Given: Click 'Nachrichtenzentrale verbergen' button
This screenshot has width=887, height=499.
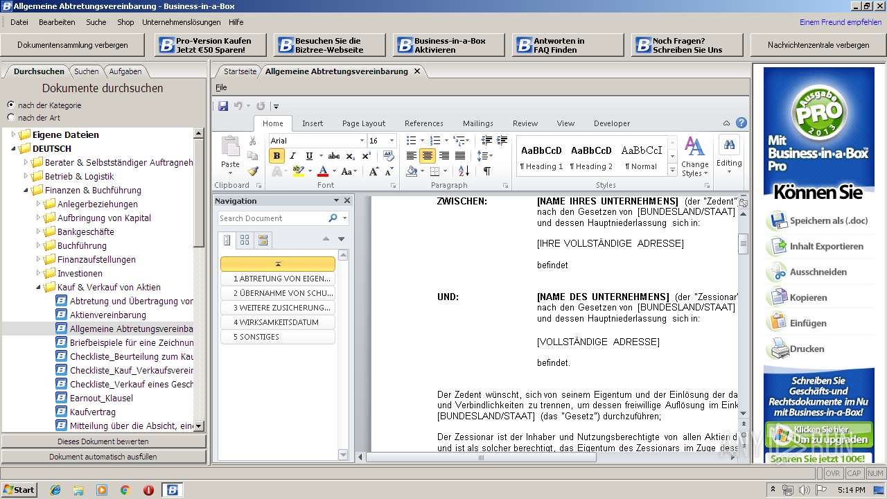Looking at the screenshot, I should pos(818,45).
